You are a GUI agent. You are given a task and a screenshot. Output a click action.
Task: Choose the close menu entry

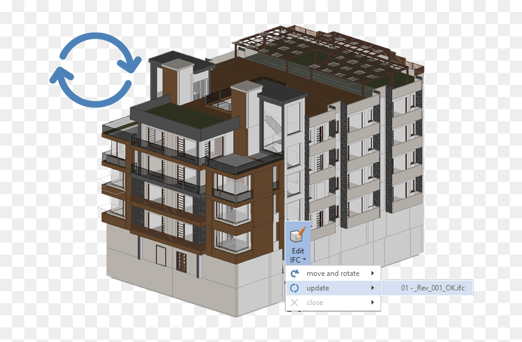333,303
